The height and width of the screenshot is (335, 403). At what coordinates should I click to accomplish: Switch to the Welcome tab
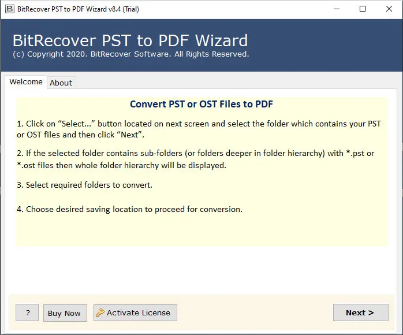click(26, 82)
